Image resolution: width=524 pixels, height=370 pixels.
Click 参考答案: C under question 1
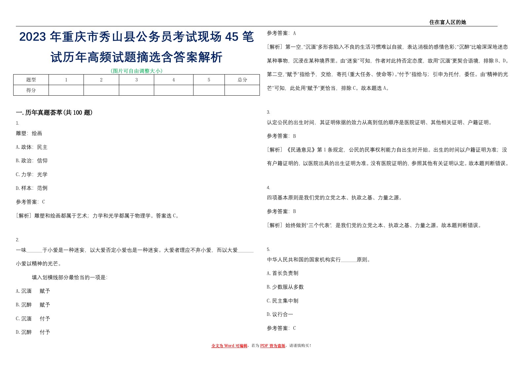(x=30, y=202)
